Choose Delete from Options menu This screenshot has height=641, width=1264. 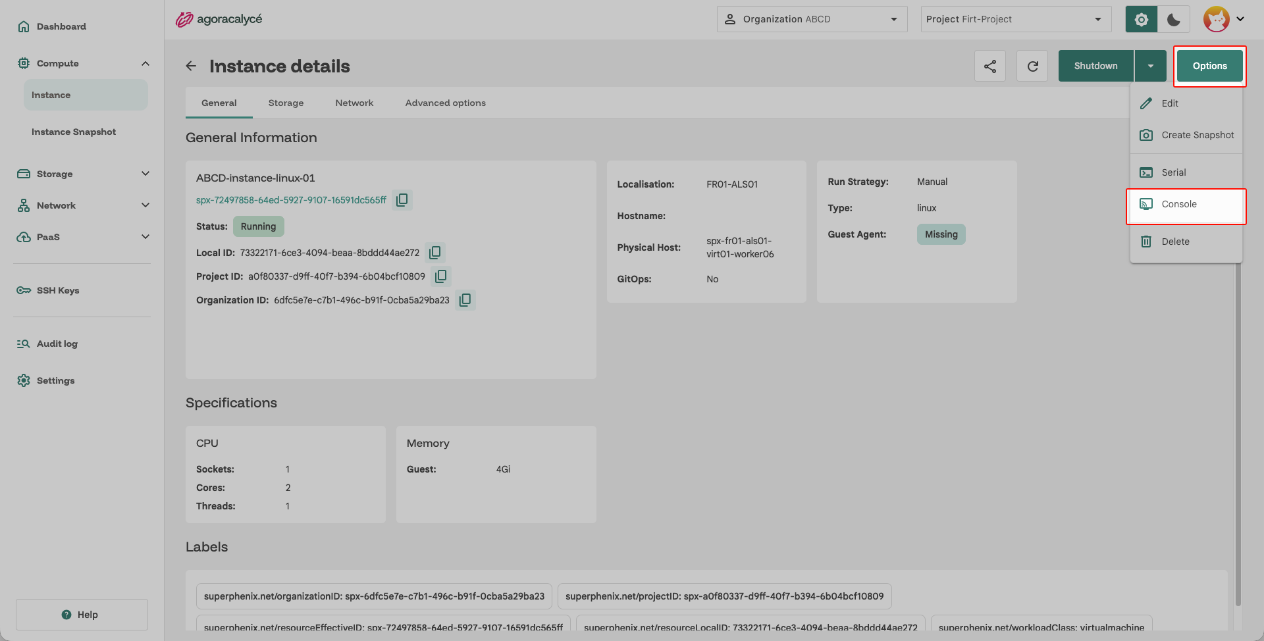point(1186,242)
